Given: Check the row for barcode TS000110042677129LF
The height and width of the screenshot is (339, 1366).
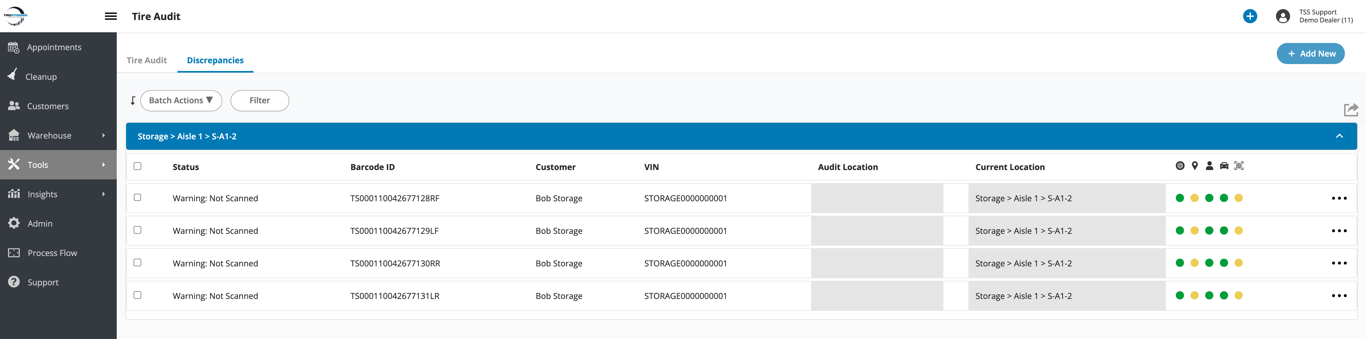Looking at the screenshot, I should pyautogui.click(x=137, y=230).
